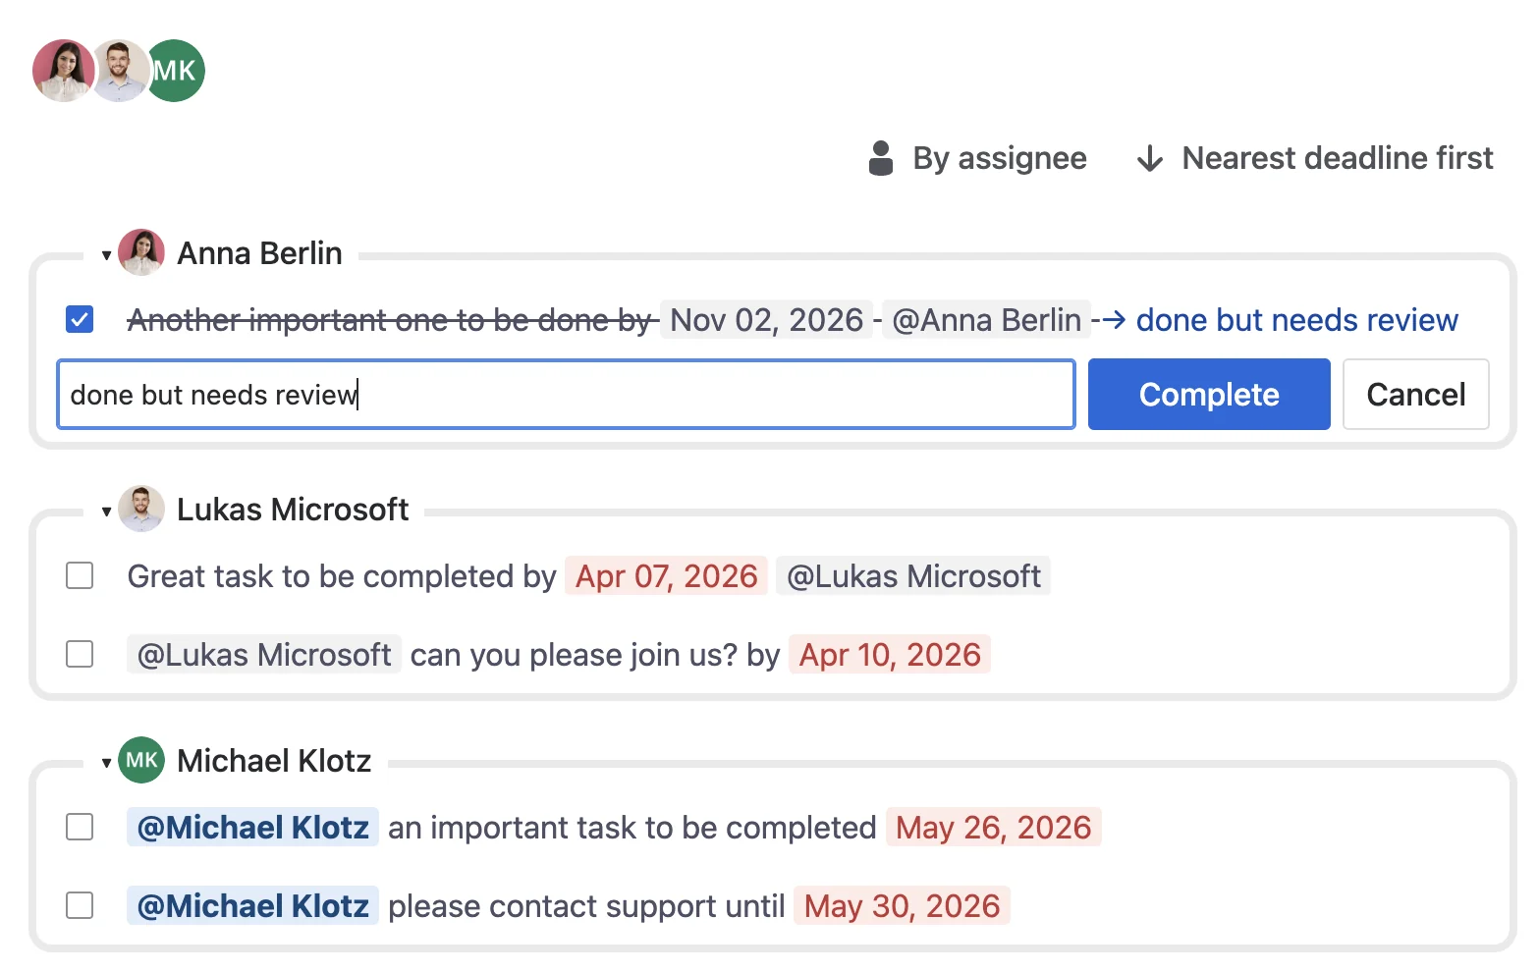The image size is (1538, 972).
Task: Check the Great task to be completed checkbox
Action: coord(80,575)
